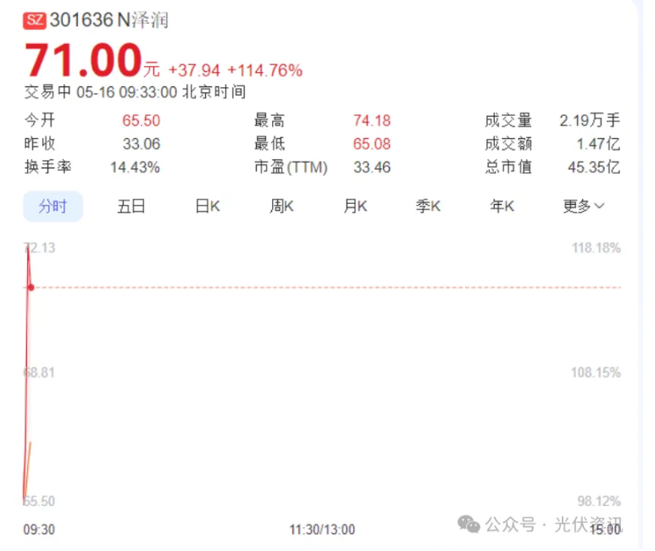Click the 成交量 volume value 2.19万手
The width and height of the screenshot is (655, 551).
590,121
